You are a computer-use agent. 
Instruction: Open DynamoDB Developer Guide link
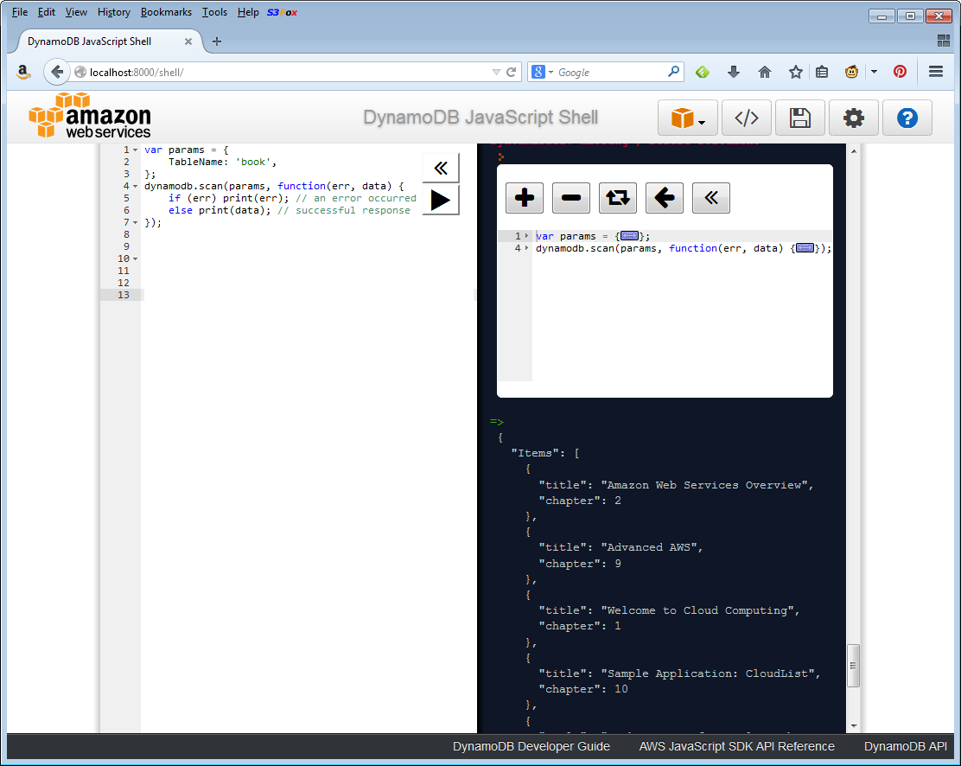tap(531, 746)
